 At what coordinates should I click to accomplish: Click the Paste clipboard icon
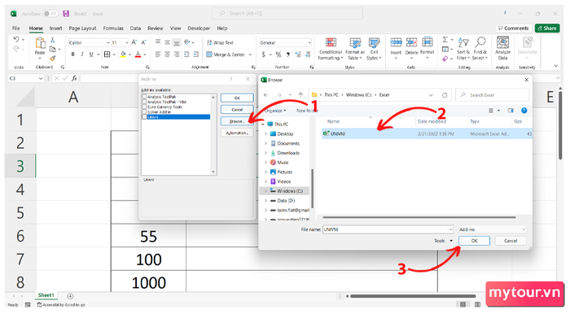pyautogui.click(x=40, y=43)
